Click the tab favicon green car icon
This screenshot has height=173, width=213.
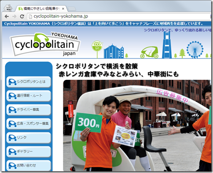20,9
